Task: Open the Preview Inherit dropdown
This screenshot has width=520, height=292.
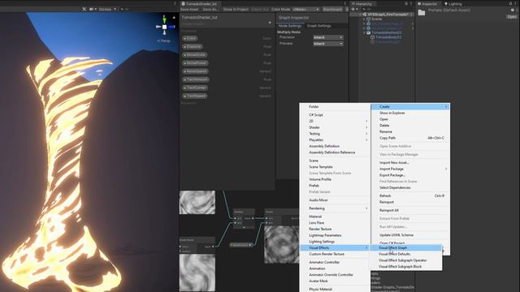Action: coord(328,44)
